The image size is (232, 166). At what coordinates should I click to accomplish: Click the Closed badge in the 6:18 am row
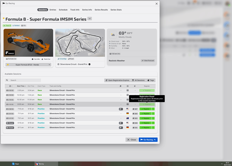(10, 123)
